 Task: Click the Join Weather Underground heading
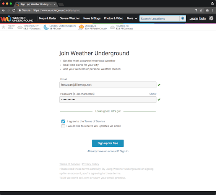point(94,53)
